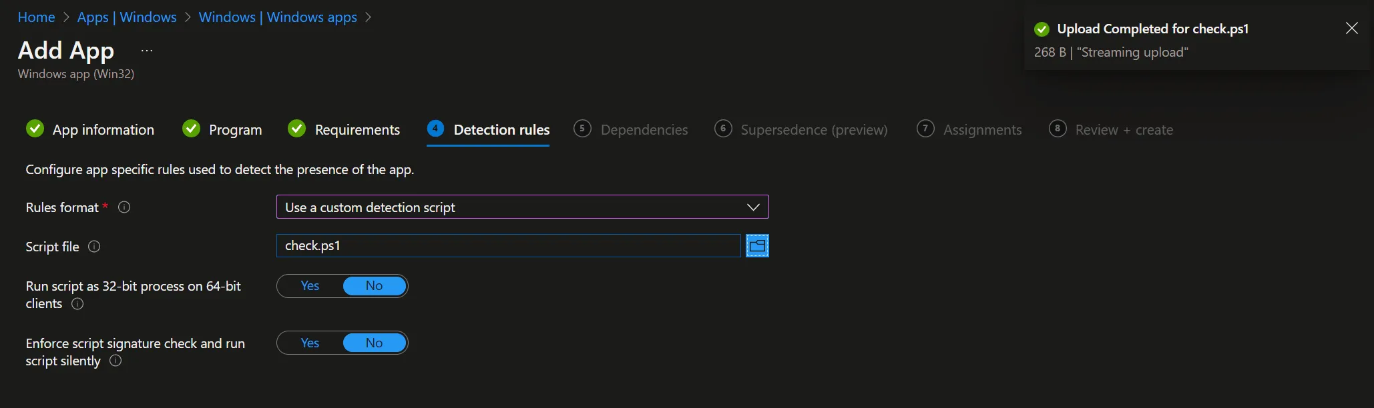The width and height of the screenshot is (1374, 408).
Task: Click green check icon in upload notification
Action: 1042,29
